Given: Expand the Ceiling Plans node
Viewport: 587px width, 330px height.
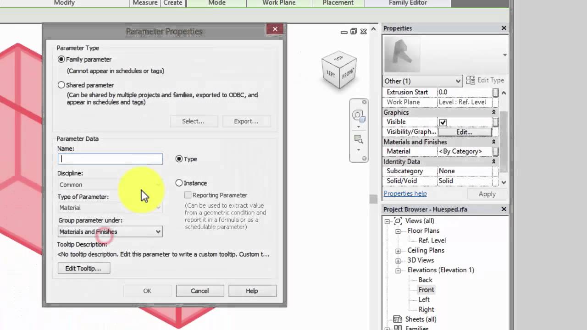Looking at the screenshot, I should [398, 251].
